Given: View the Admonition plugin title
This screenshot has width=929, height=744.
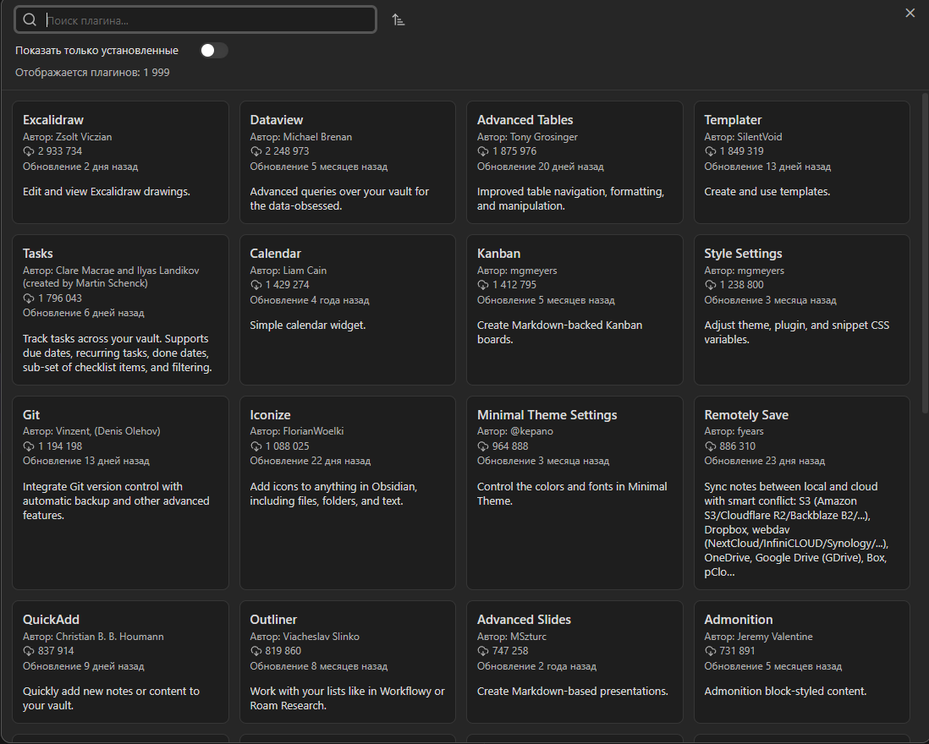Looking at the screenshot, I should coord(739,620).
